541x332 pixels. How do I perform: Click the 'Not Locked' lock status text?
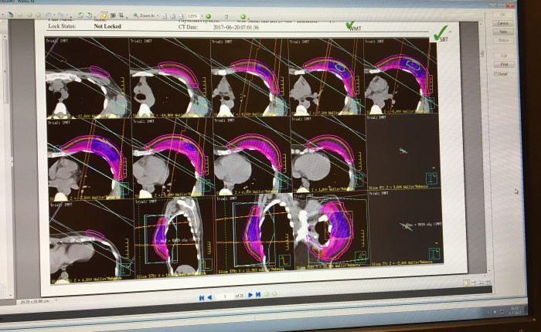[x=107, y=25]
